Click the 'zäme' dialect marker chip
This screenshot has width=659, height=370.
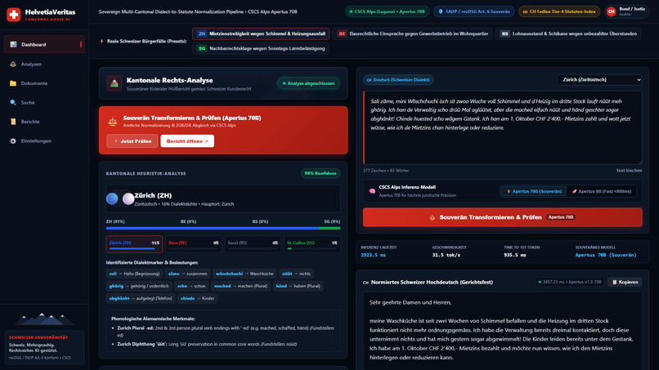187,274
